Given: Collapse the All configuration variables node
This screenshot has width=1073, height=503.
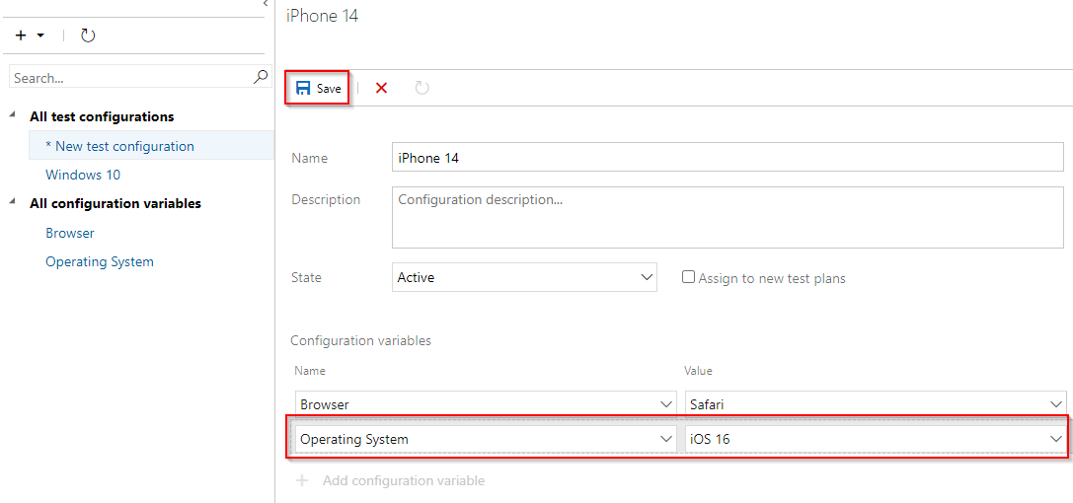Looking at the screenshot, I should [x=12, y=201].
